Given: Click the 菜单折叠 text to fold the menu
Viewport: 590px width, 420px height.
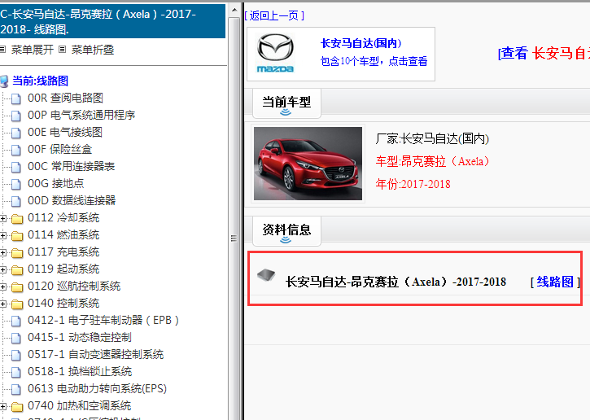Looking at the screenshot, I should click(x=93, y=50).
